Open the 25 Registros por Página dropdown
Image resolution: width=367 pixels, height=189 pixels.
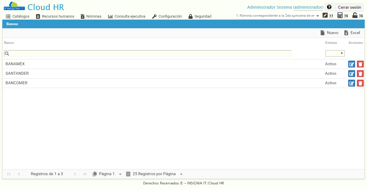[181, 174]
